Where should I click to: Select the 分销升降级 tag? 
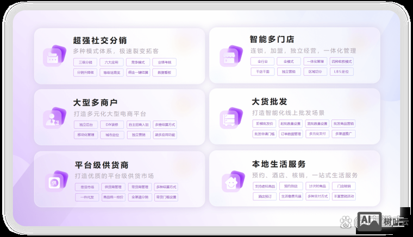point(85,73)
